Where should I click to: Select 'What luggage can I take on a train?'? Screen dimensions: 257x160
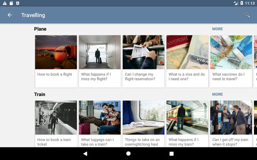(97, 142)
